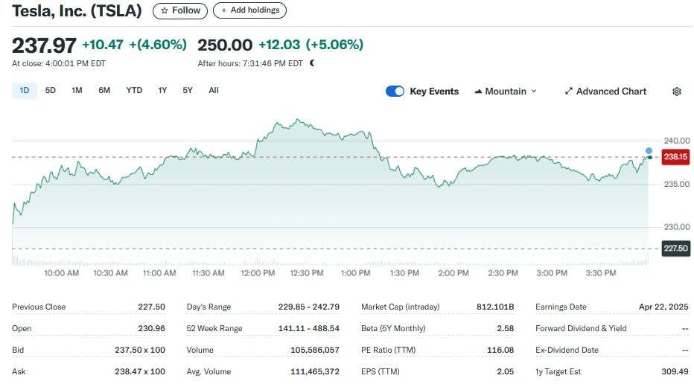Image resolution: width=694 pixels, height=384 pixels.
Task: Open chart settings gear icon
Action: click(x=676, y=92)
